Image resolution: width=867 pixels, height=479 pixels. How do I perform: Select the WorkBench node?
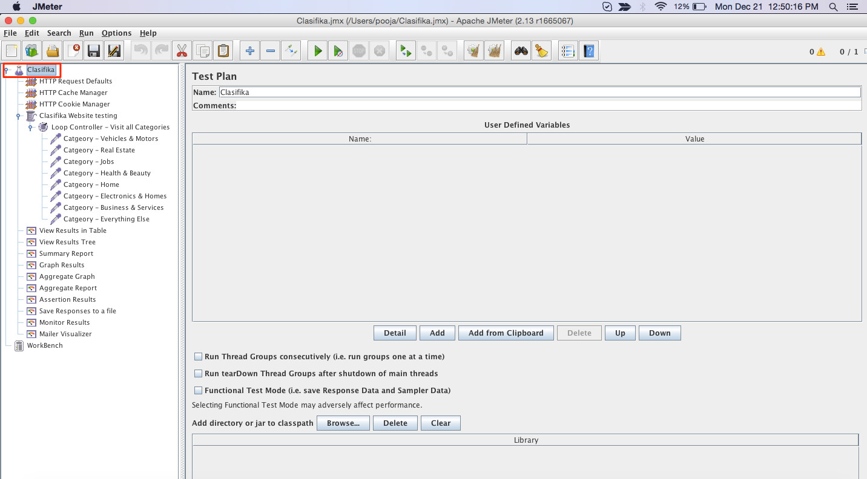45,345
